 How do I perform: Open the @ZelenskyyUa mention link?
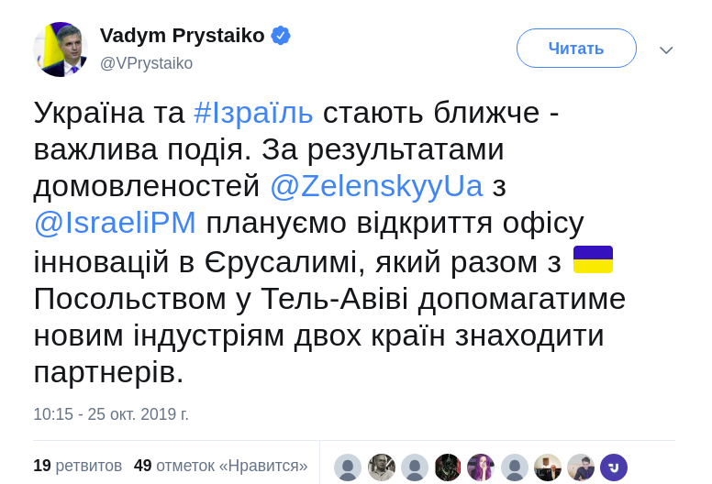(376, 186)
